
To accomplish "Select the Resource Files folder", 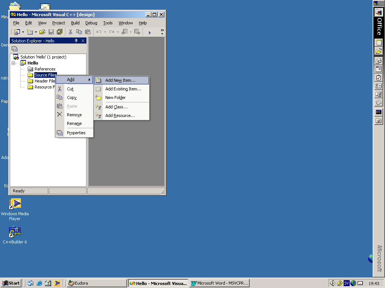I will point(45,87).
